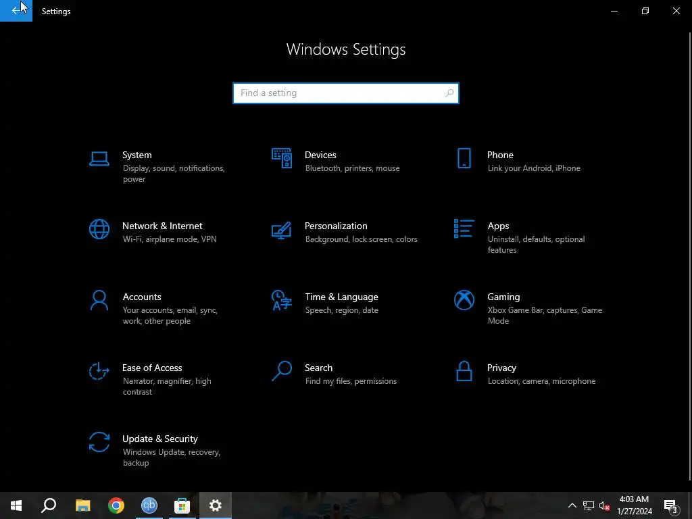692x519 pixels.
Task: Open the System settings laptop icon
Action: (99, 158)
